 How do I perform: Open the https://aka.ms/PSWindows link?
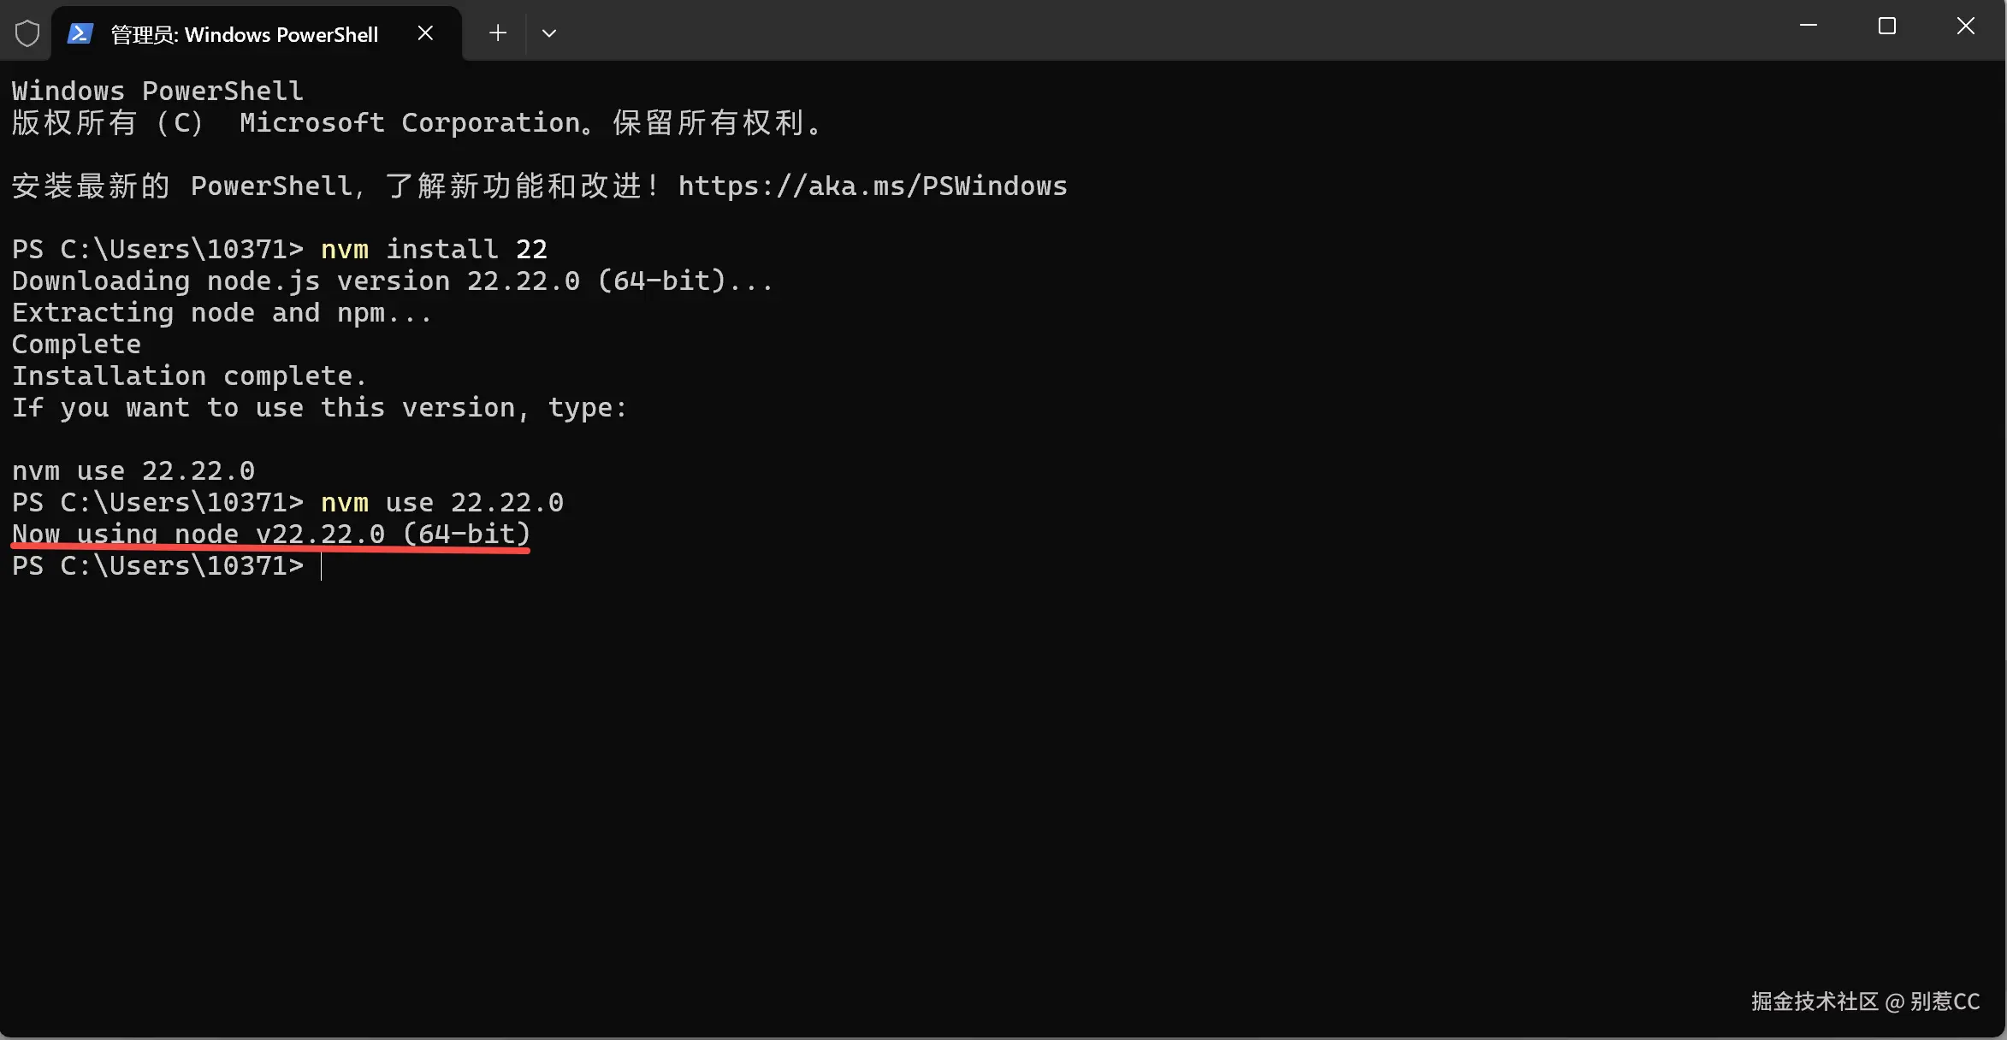tap(873, 186)
